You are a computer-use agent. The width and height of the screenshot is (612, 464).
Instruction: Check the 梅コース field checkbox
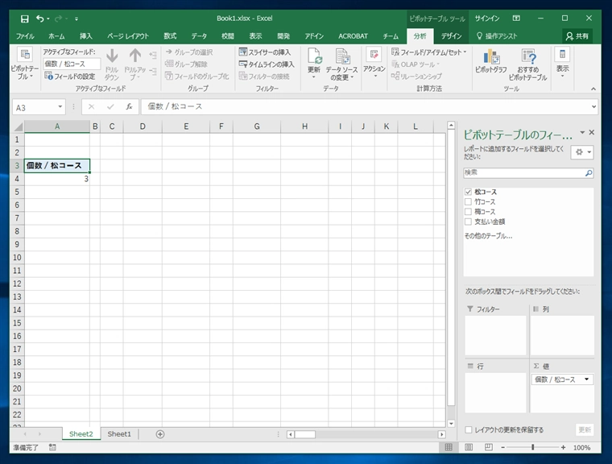(x=468, y=212)
